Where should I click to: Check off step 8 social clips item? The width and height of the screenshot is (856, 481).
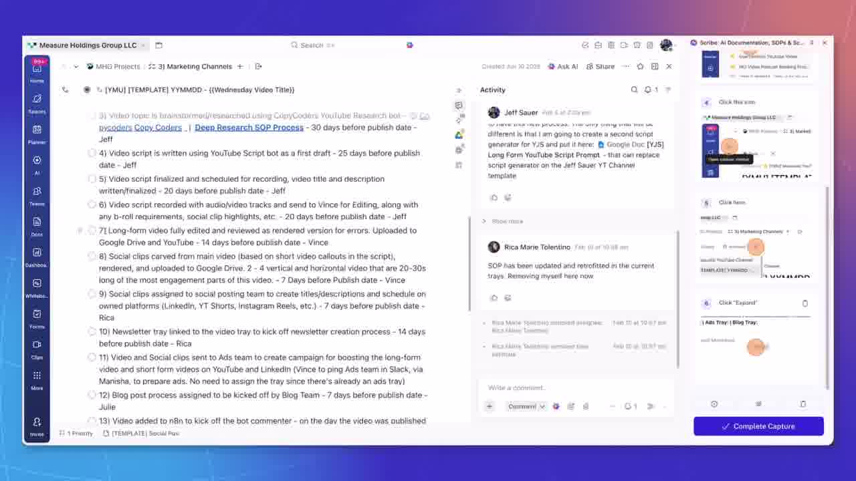[92, 257]
